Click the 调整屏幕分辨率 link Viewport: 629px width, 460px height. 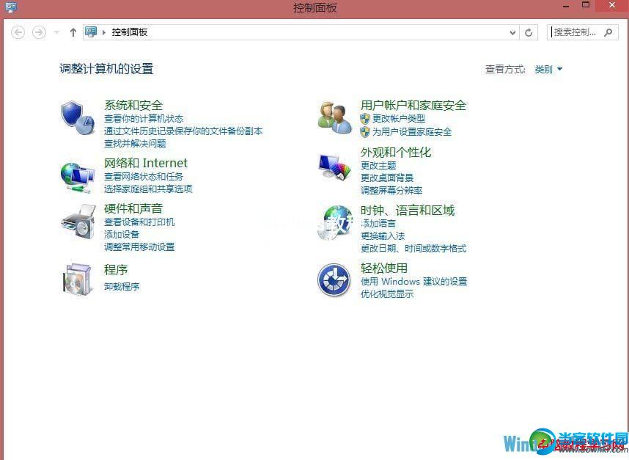point(391,190)
